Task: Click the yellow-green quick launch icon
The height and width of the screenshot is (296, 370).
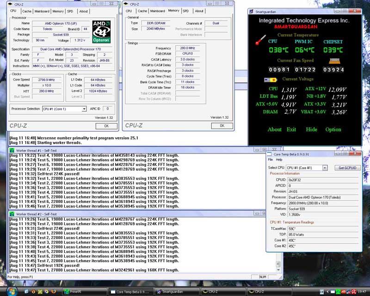Action: 40,291
